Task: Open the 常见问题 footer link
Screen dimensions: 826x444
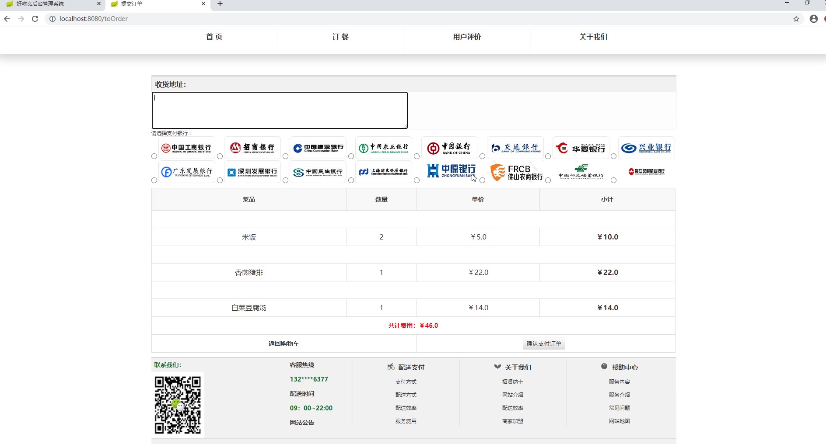Action: coord(619,408)
